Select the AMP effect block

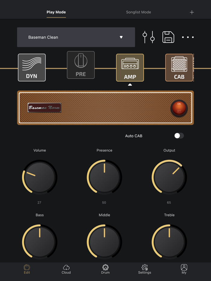(130, 68)
